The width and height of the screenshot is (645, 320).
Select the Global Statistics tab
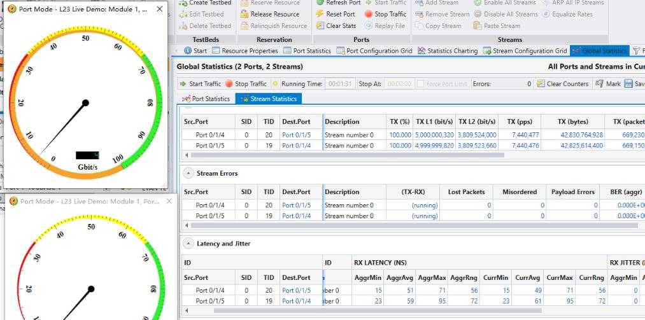pos(600,51)
